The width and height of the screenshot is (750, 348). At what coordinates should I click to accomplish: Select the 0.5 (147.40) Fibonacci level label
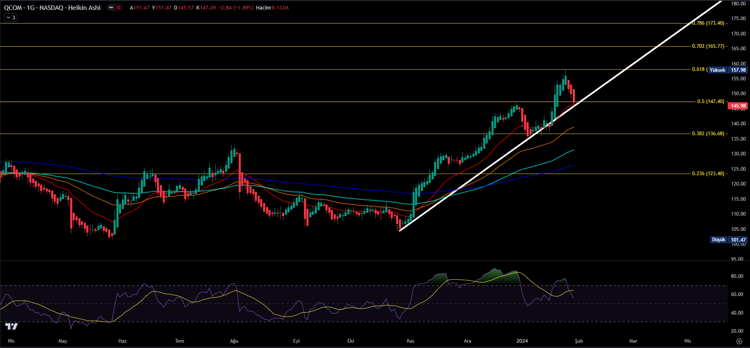tap(710, 101)
